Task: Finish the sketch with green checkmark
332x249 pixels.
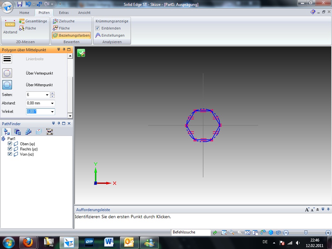Action: (x=81, y=53)
